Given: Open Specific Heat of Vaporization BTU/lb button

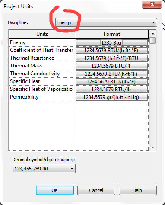Looking at the screenshot, I should (112, 90).
